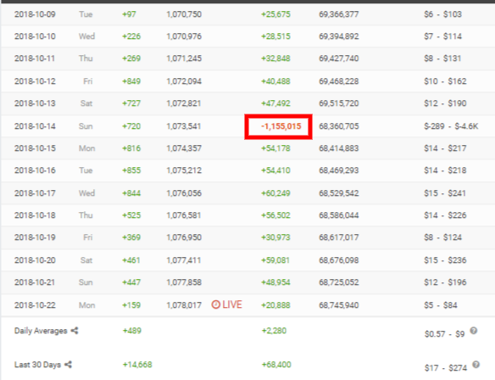Select the date 2018-10-19
Screen dimensions: 495x380
pos(35,237)
